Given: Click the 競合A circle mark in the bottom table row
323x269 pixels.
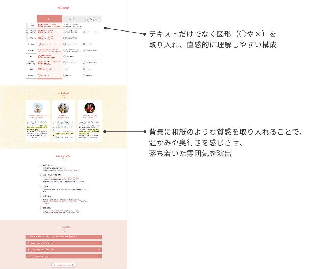Looking at the screenshot, I should [x=65, y=75].
